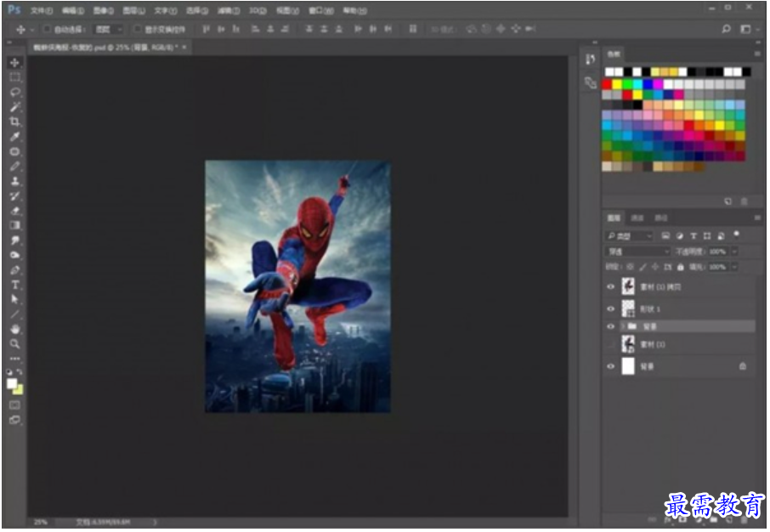770x532 pixels.
Task: Open the fill slider arrow
Action: pyautogui.click(x=735, y=268)
